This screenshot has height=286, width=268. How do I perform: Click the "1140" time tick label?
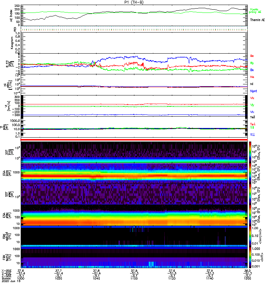click(x=209, y=278)
